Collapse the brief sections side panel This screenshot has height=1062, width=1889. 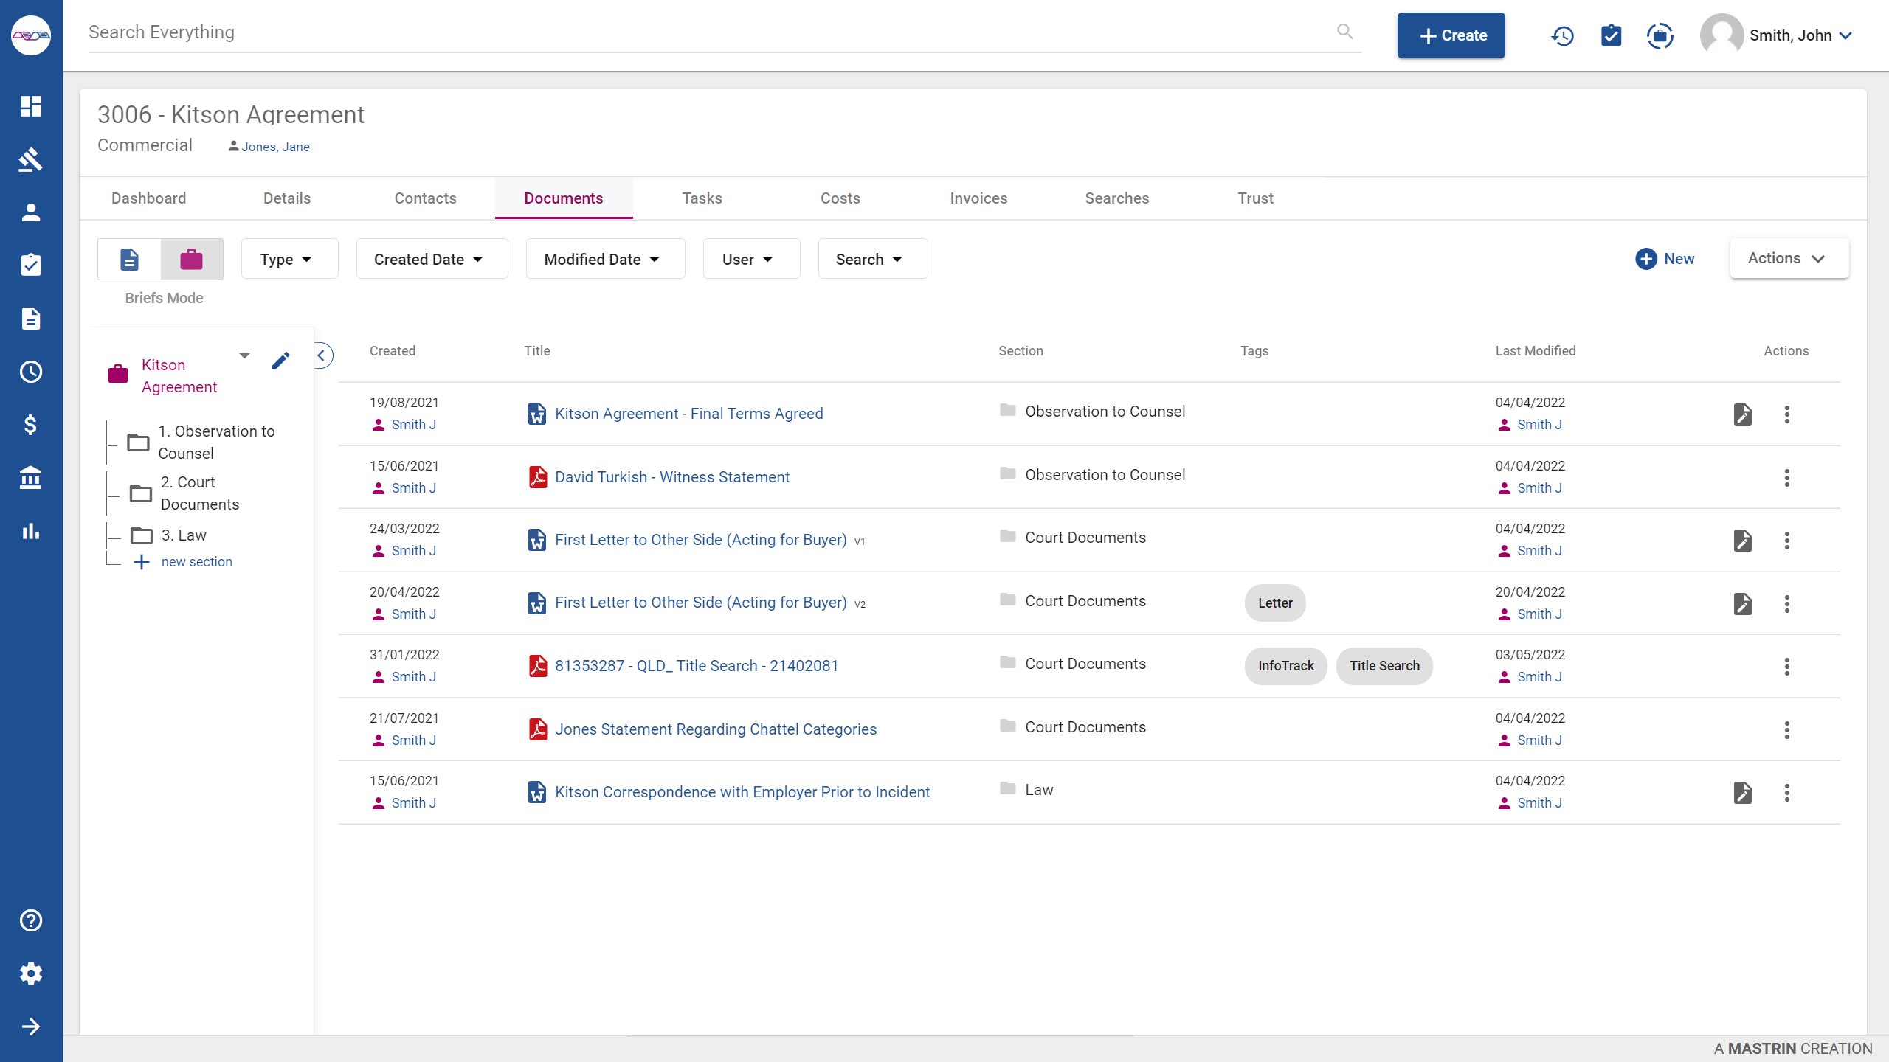[322, 355]
